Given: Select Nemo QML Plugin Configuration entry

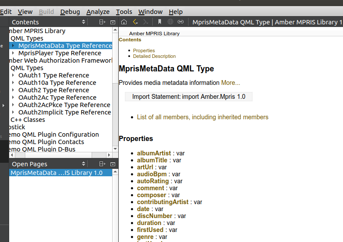Looking at the screenshot, I should [x=54, y=134].
